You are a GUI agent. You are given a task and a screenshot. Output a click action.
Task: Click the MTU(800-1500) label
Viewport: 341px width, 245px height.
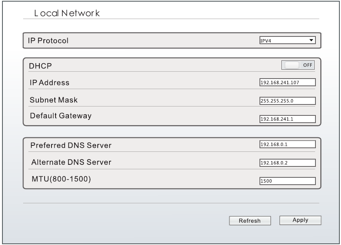tap(60, 179)
